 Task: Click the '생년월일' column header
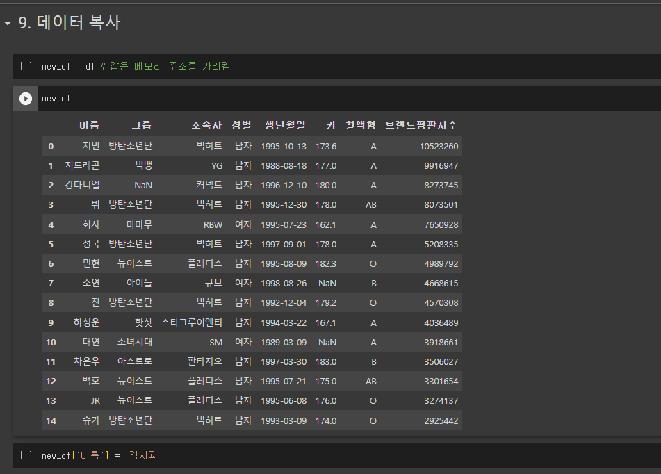(x=285, y=125)
